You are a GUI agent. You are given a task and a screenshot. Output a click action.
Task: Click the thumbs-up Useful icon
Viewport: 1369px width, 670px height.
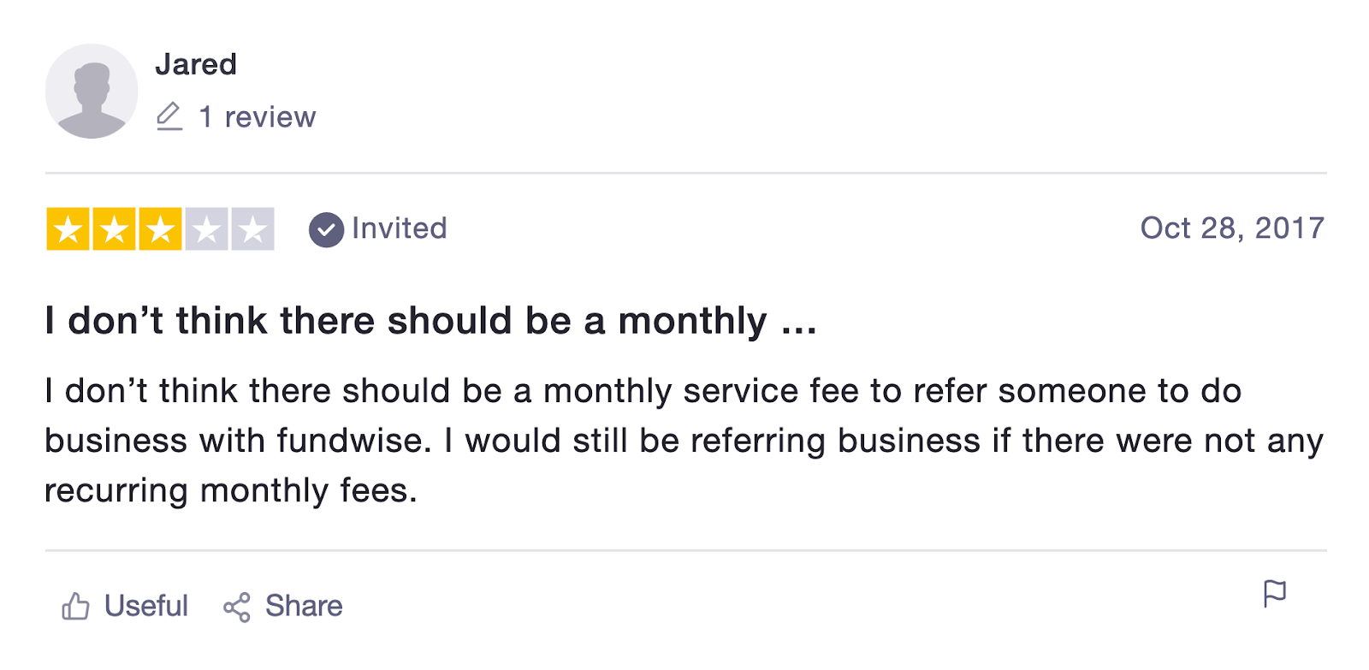(x=75, y=607)
